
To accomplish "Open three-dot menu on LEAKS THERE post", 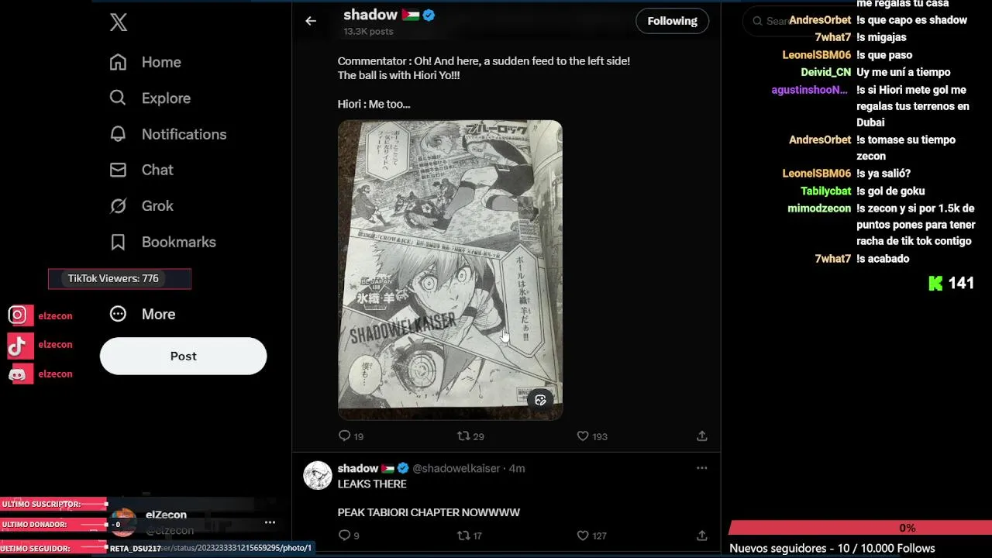I will [701, 468].
